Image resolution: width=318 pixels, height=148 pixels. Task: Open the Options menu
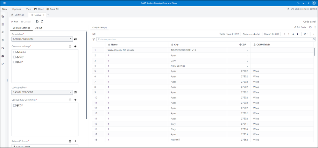[17, 9]
